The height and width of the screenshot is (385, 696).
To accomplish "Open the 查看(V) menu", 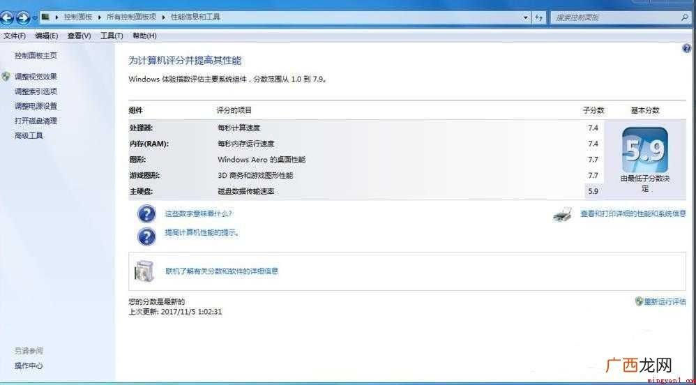I will click(x=79, y=36).
